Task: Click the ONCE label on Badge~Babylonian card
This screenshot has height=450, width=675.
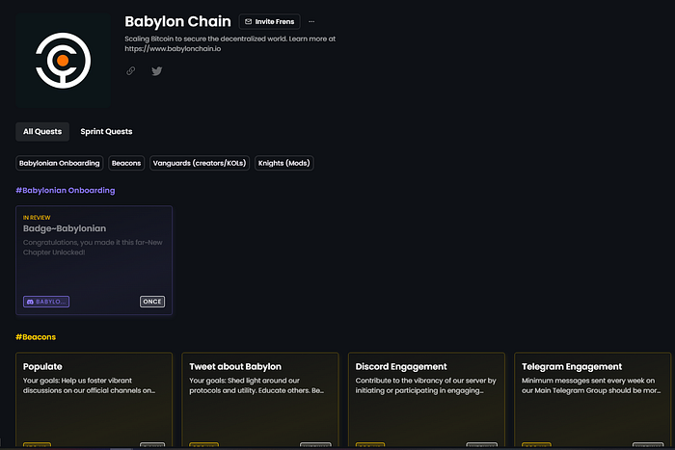Action: point(152,302)
